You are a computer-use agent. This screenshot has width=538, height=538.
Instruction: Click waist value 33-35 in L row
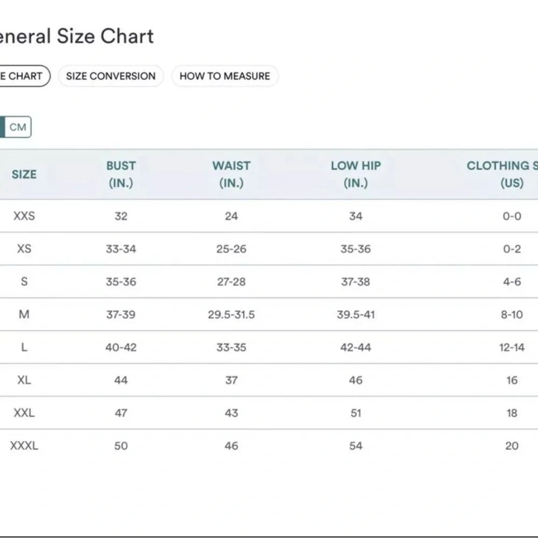[231, 347]
